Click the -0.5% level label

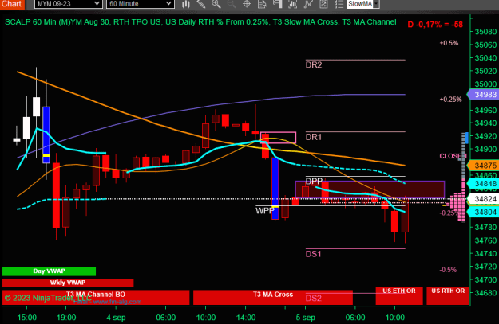click(x=448, y=270)
